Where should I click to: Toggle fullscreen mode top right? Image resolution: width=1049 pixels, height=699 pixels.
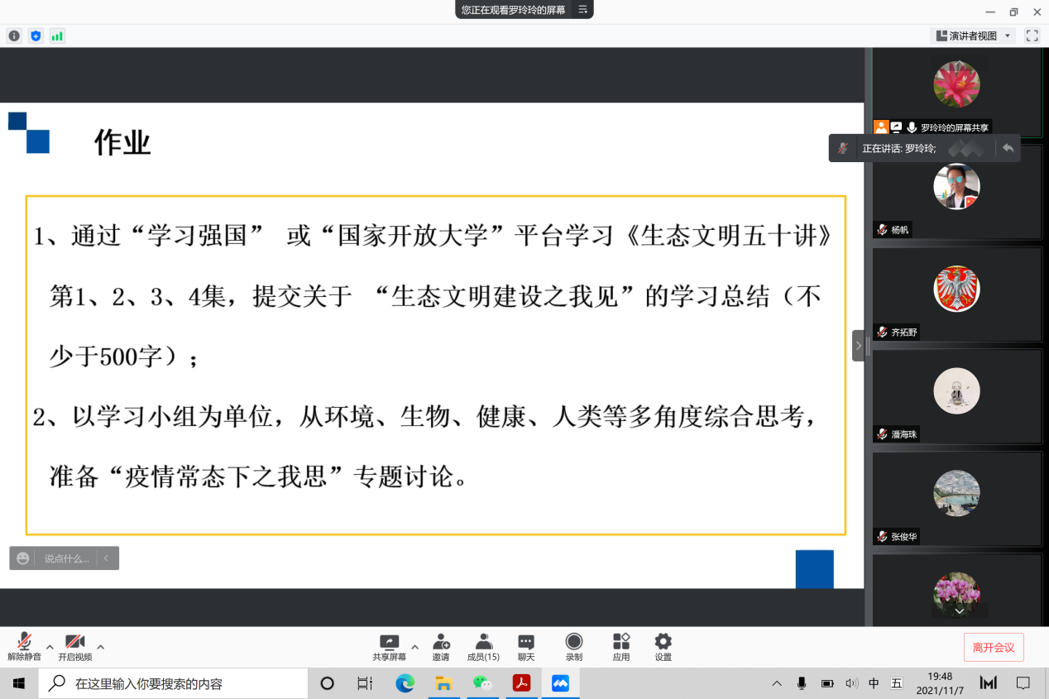pos(1031,36)
